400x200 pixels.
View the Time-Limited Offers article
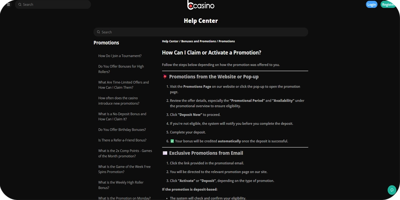(123, 85)
